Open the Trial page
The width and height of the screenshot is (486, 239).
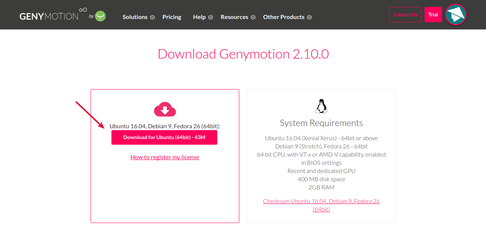433,14
